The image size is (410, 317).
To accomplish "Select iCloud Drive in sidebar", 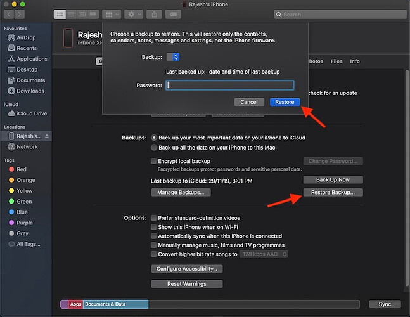I will 31,113.
